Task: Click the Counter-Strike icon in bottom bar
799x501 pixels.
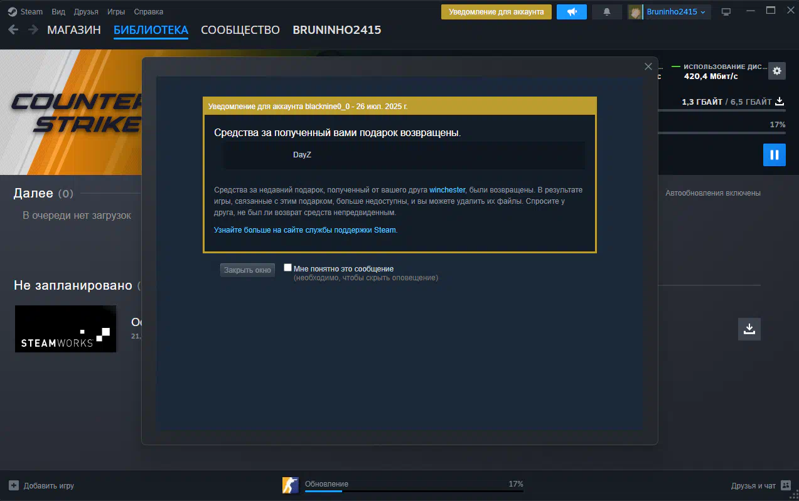Action: tap(291, 486)
